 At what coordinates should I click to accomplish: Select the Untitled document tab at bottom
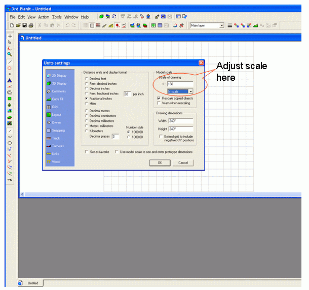[x=30, y=283]
